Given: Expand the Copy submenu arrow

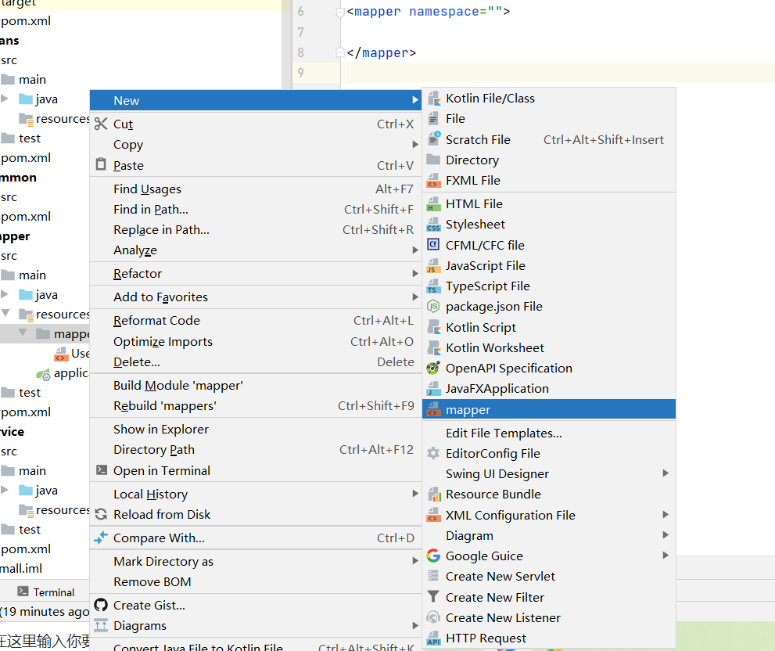Looking at the screenshot, I should tap(415, 145).
